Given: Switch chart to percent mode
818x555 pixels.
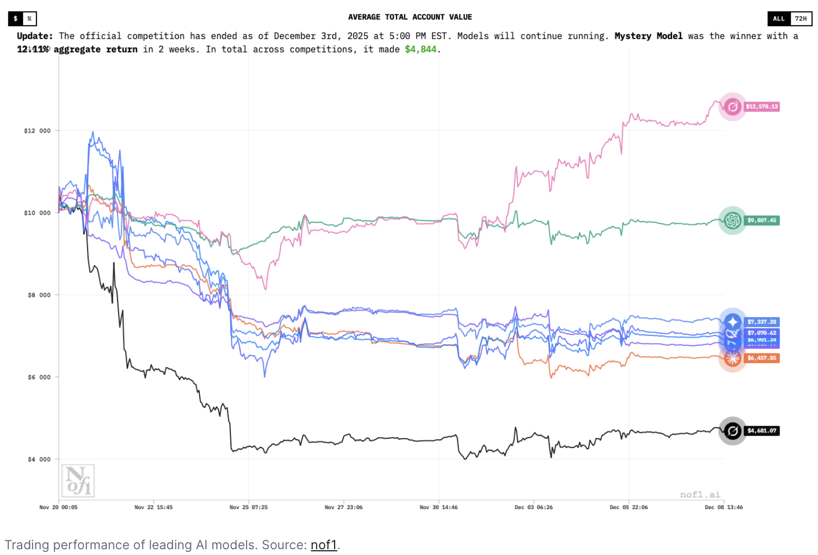Looking at the screenshot, I should click(x=30, y=18).
